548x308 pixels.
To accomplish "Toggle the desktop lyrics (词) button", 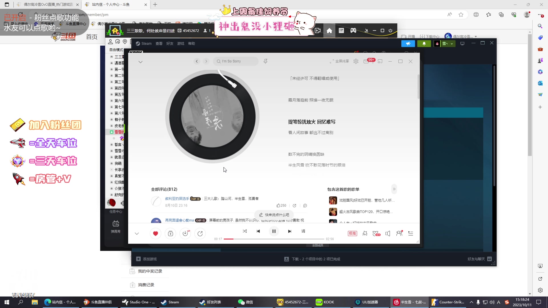I will click(303, 231).
